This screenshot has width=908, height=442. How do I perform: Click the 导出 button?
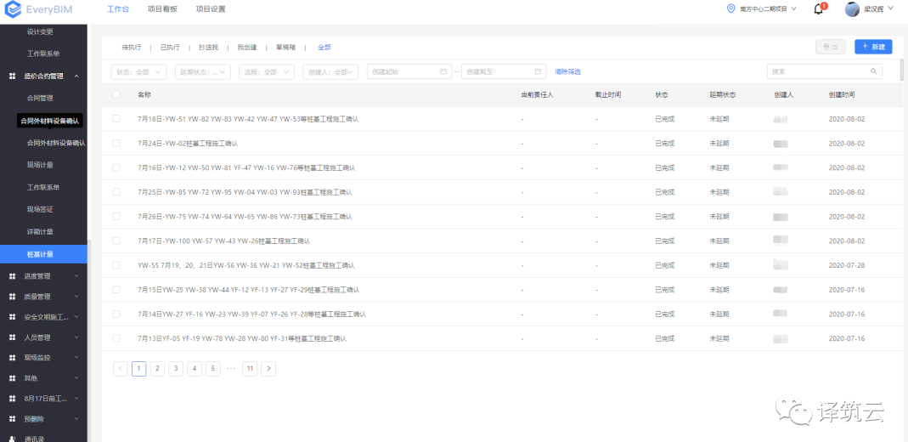coord(831,47)
